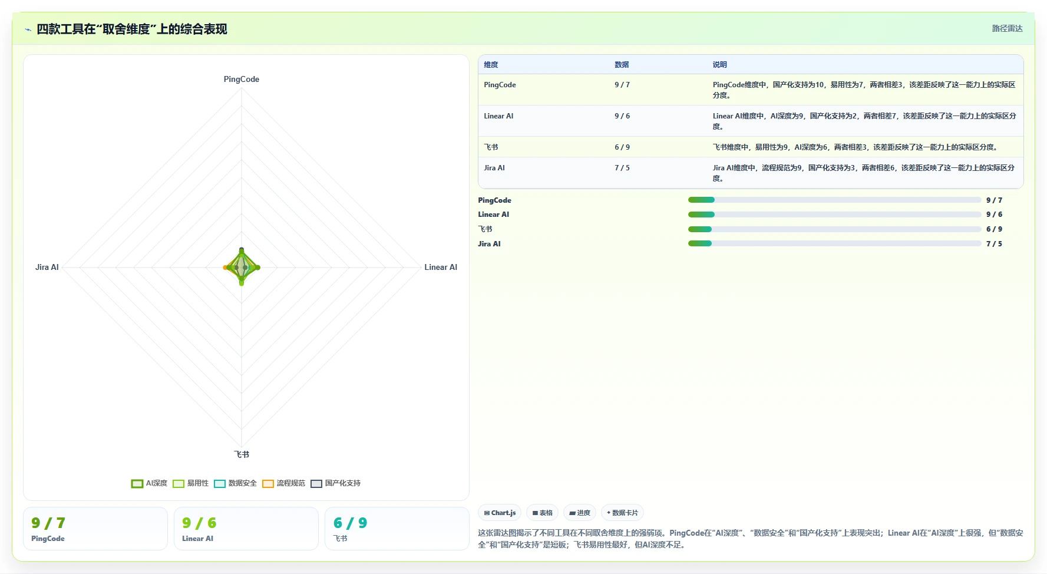Click the Linear AI label in progress list
This screenshot has width=1047, height=574.
[494, 215]
